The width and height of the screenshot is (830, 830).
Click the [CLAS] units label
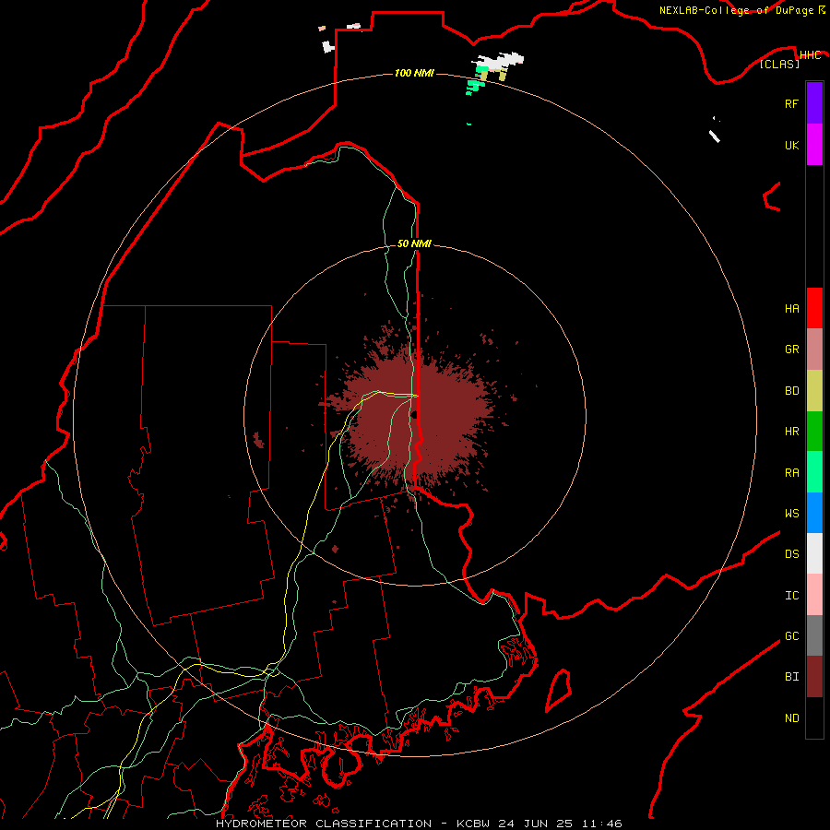click(779, 64)
